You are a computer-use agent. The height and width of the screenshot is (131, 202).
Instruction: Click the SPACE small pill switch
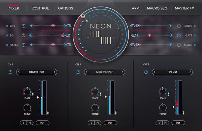click(x=132, y=45)
